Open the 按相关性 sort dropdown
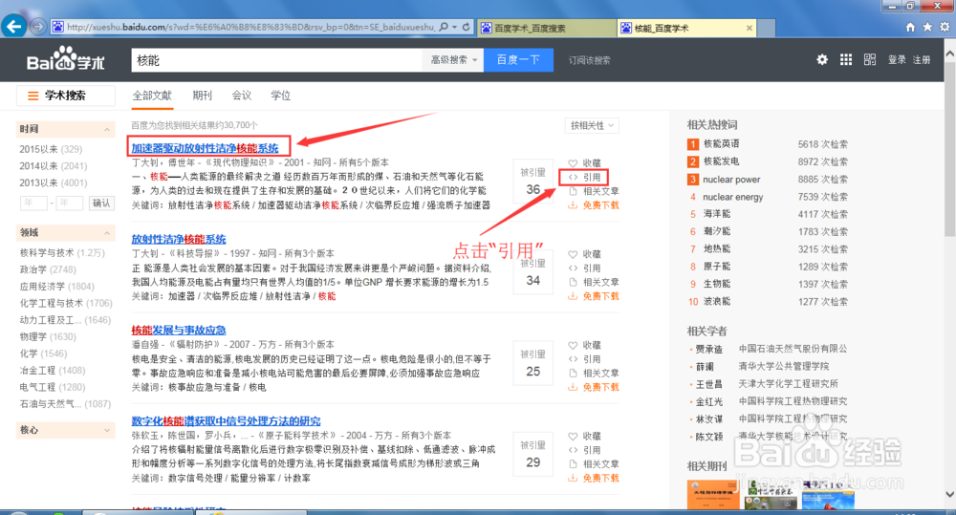Viewport: 956px width, 515px height. [x=592, y=125]
